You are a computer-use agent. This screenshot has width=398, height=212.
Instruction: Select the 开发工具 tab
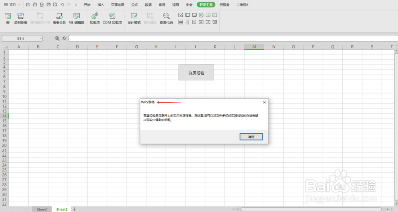[206, 4]
